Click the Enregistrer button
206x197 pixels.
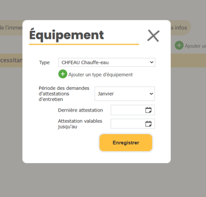point(126,143)
